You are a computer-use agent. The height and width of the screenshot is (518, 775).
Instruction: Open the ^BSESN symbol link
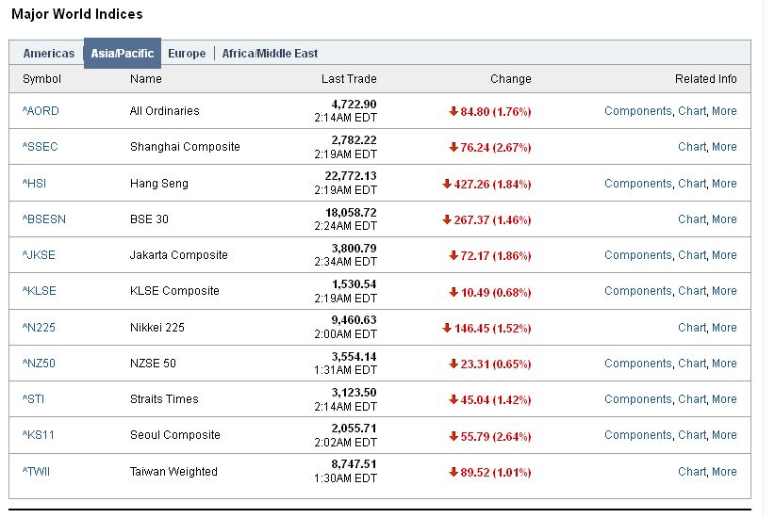coord(44,219)
